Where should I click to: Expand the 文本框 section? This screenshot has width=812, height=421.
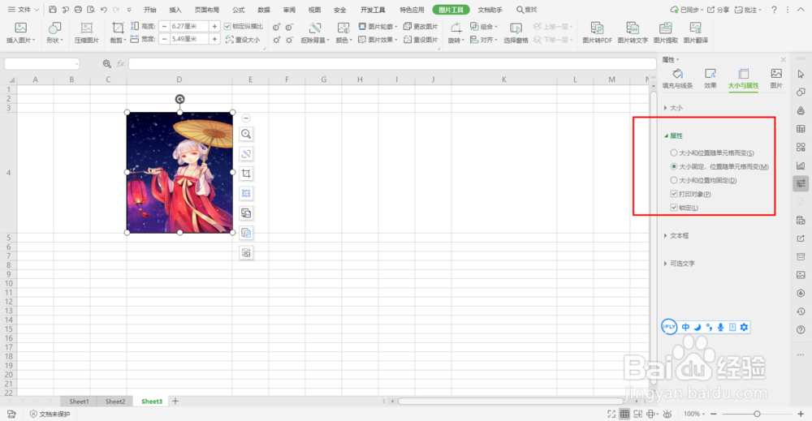[x=676, y=235]
